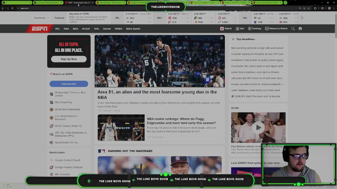Click the Sign Up Now button
This screenshot has width=337, height=189.
click(x=69, y=59)
